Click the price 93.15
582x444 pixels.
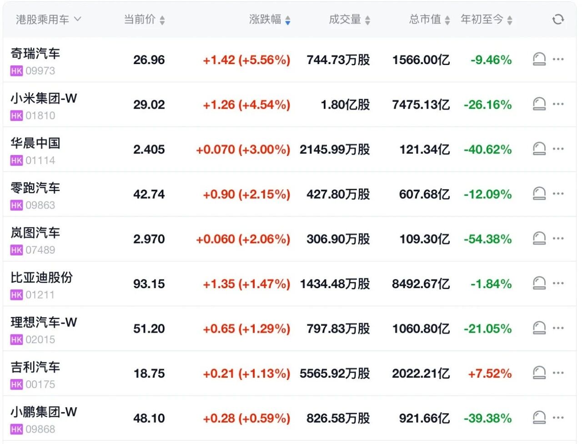coord(149,284)
